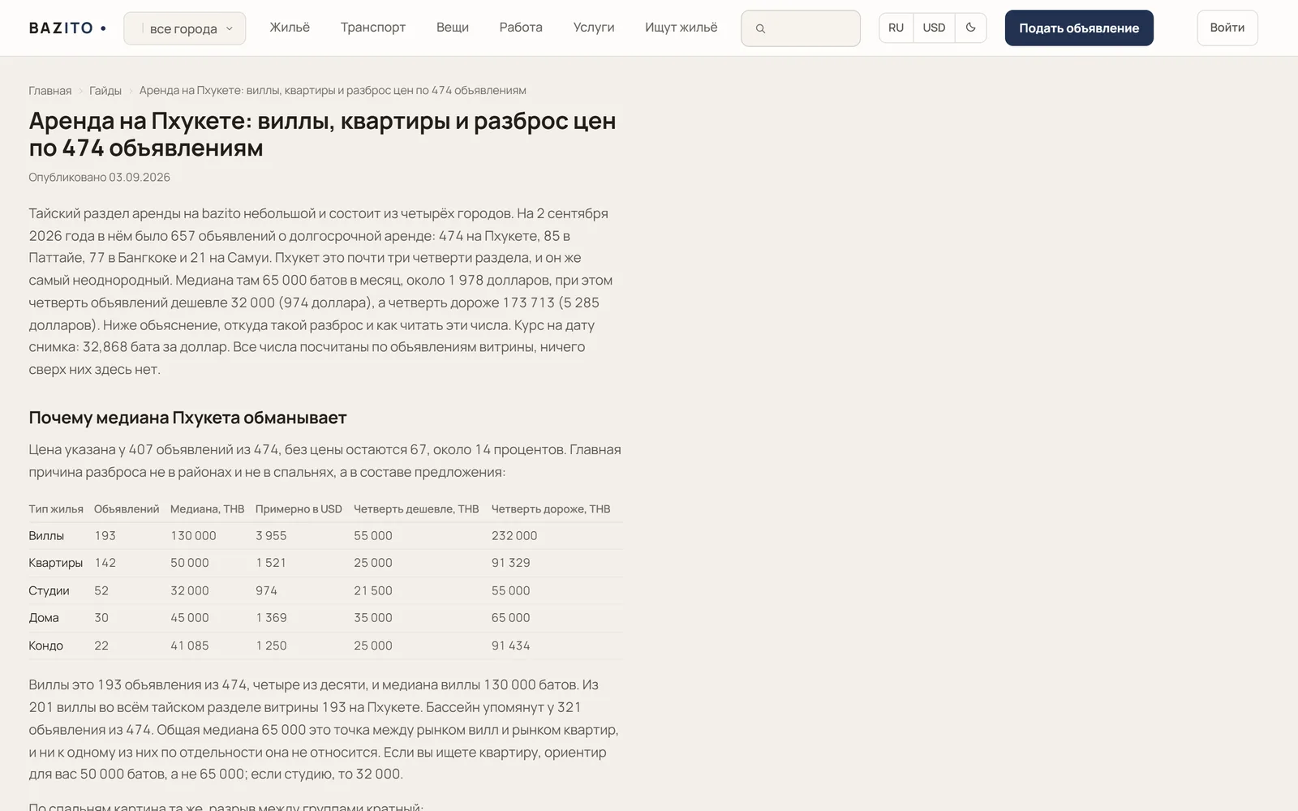Click apartments USD value 1 521
Image resolution: width=1298 pixels, height=811 pixels.
271,563
